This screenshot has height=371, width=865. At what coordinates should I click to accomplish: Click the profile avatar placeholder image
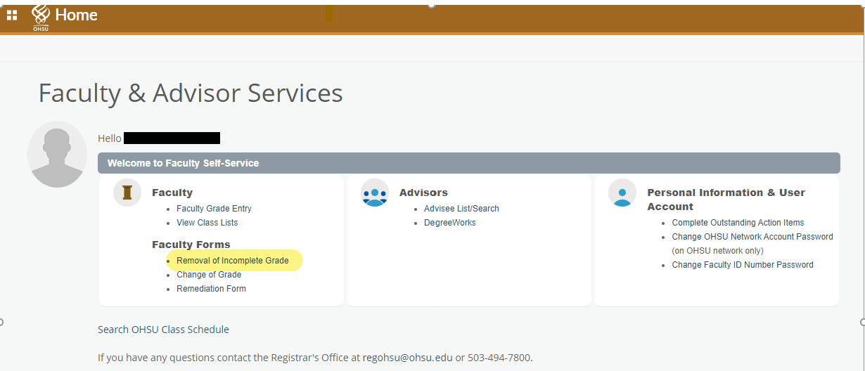[x=57, y=154]
